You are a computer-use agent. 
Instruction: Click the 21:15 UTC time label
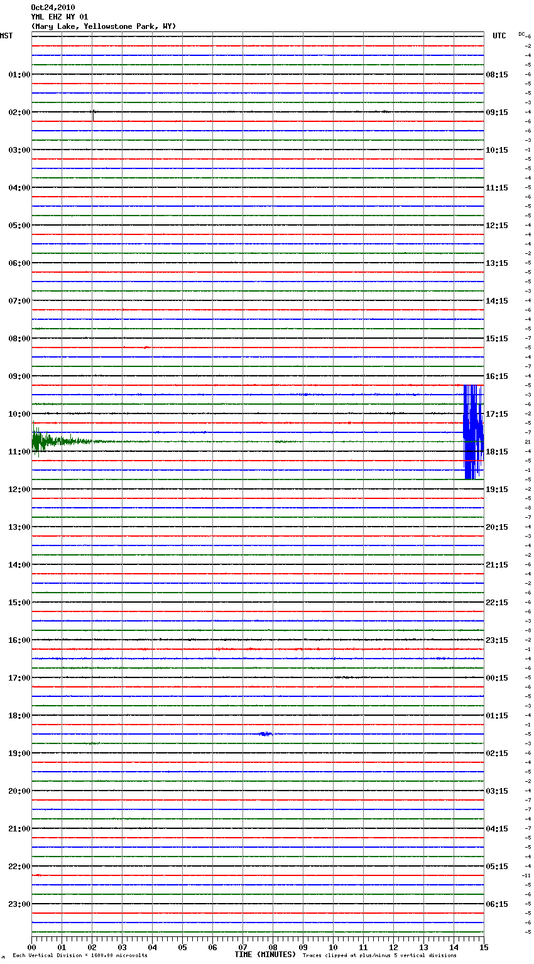(x=497, y=565)
